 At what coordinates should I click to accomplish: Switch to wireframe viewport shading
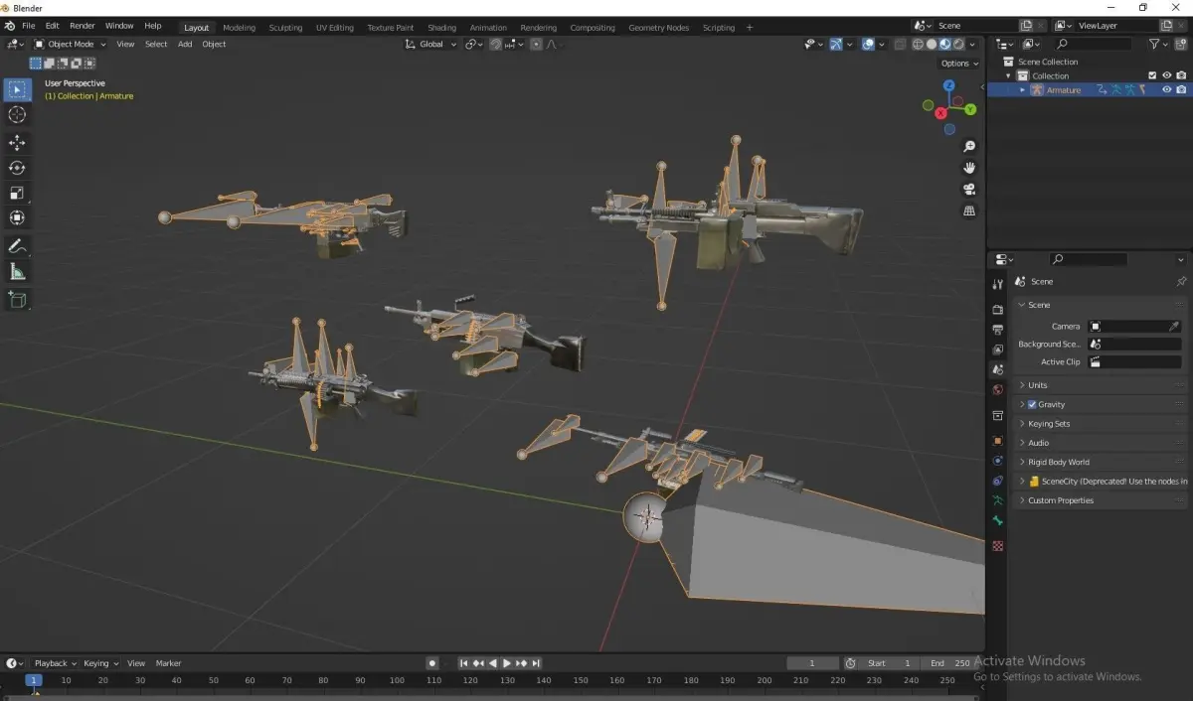(918, 44)
